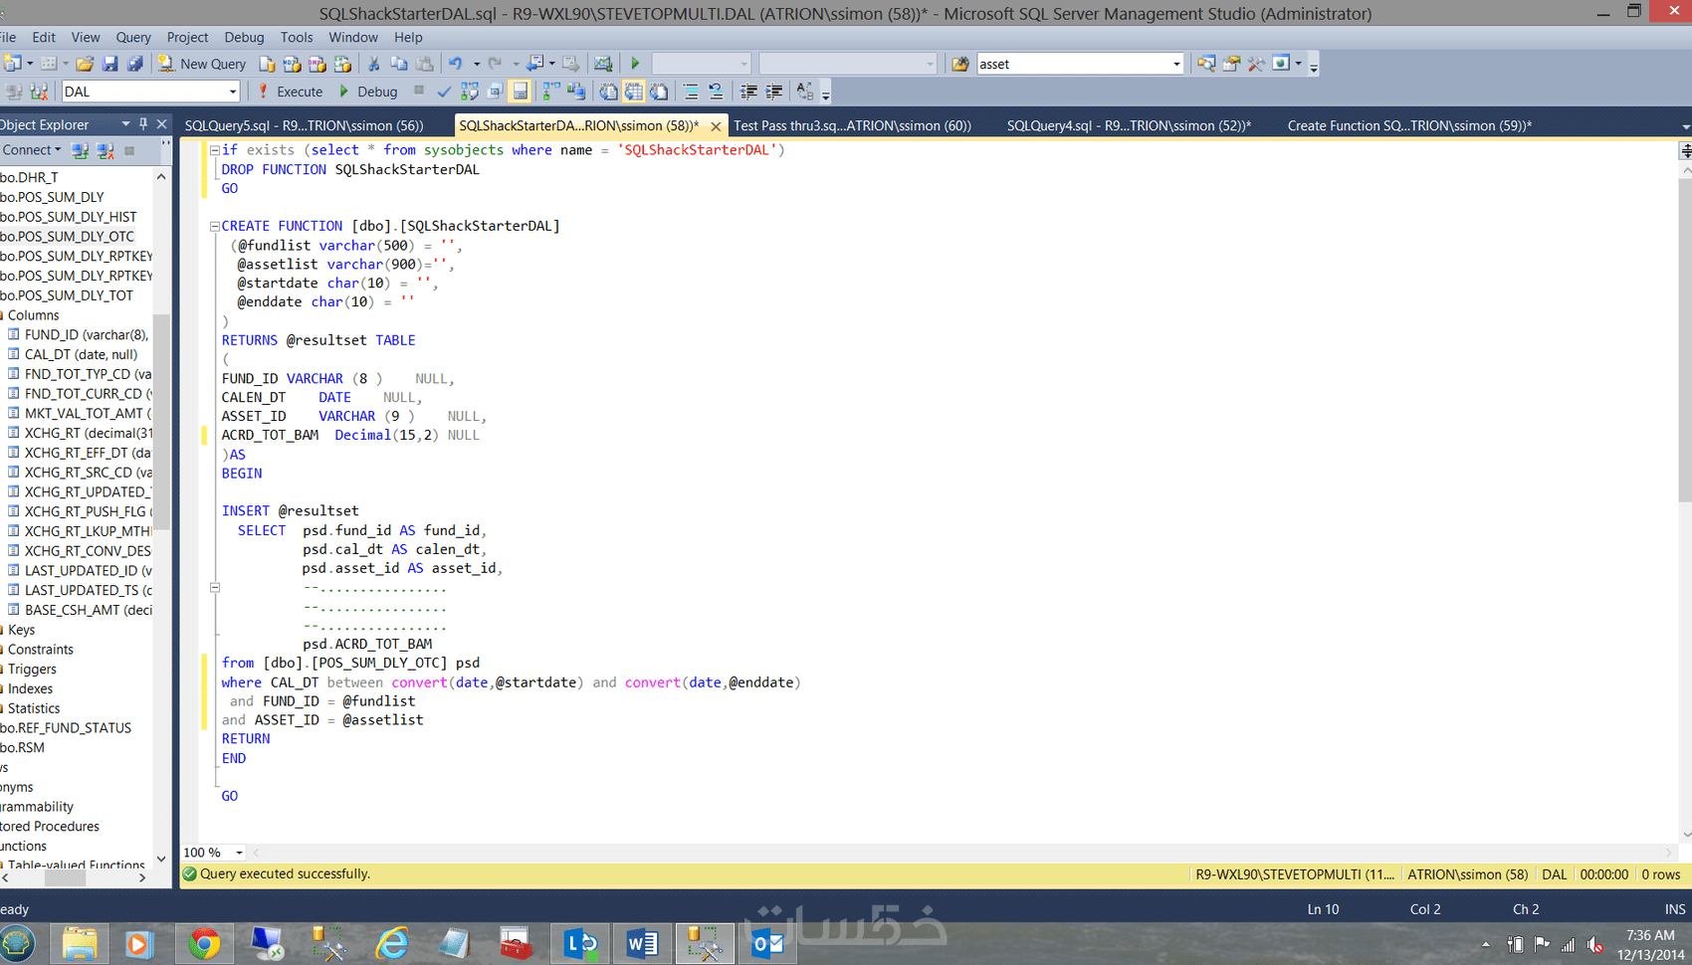Pin the Object Explorer panel
Viewport: 1692px width, 965px height.
pyautogui.click(x=144, y=124)
